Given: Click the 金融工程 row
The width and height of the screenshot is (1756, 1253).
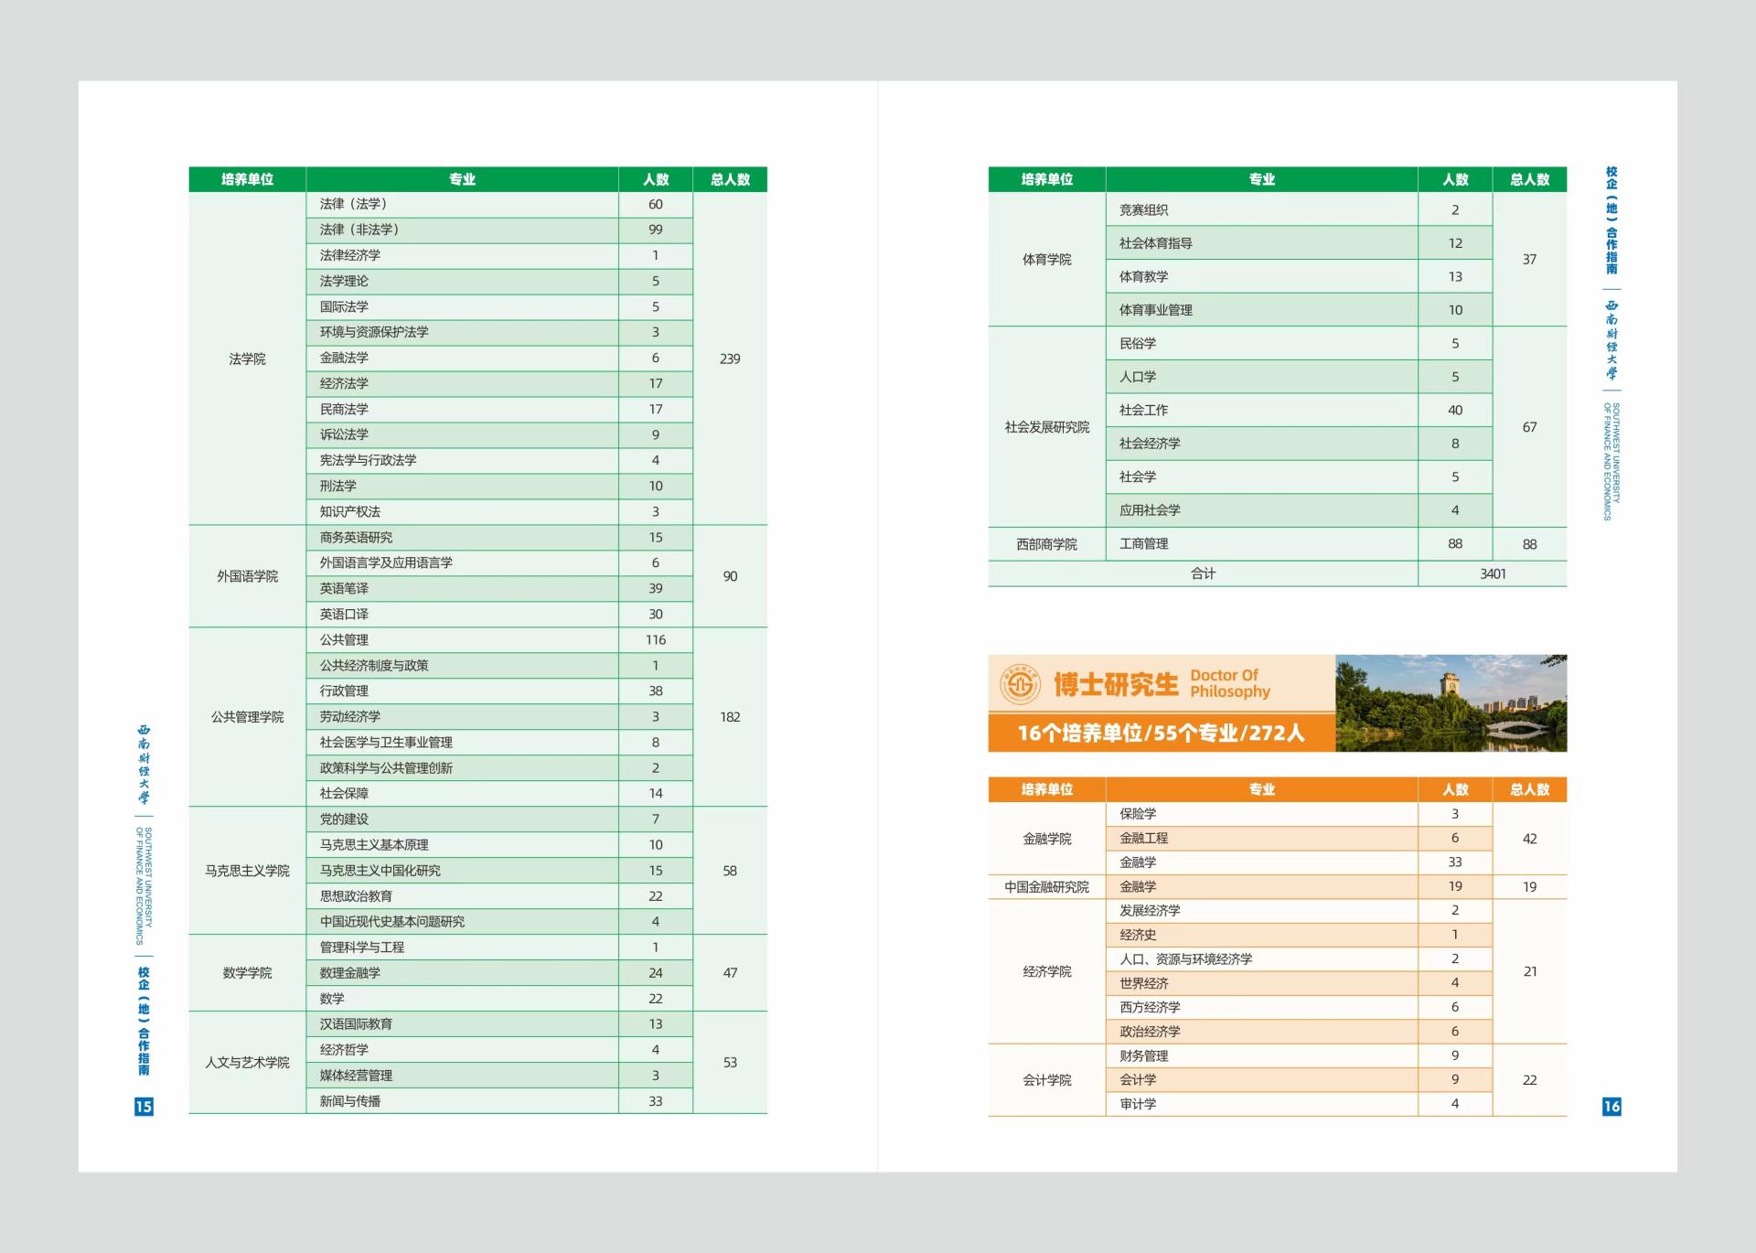Looking at the screenshot, I should (1299, 839).
